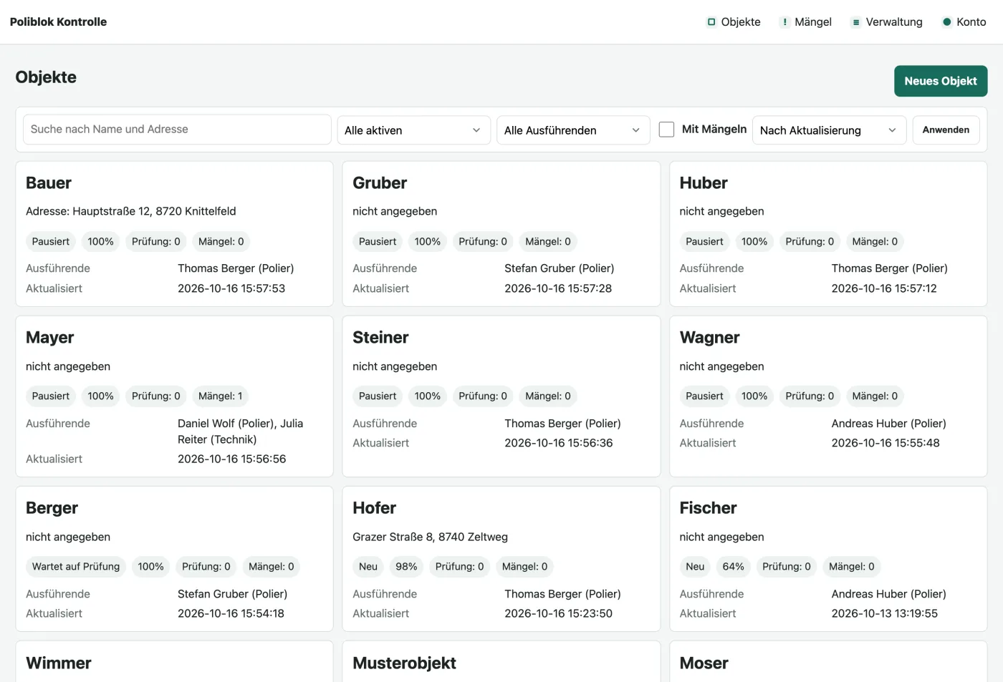Click the Verwaltung list icon in navigation
The image size is (1003, 682).
(856, 22)
